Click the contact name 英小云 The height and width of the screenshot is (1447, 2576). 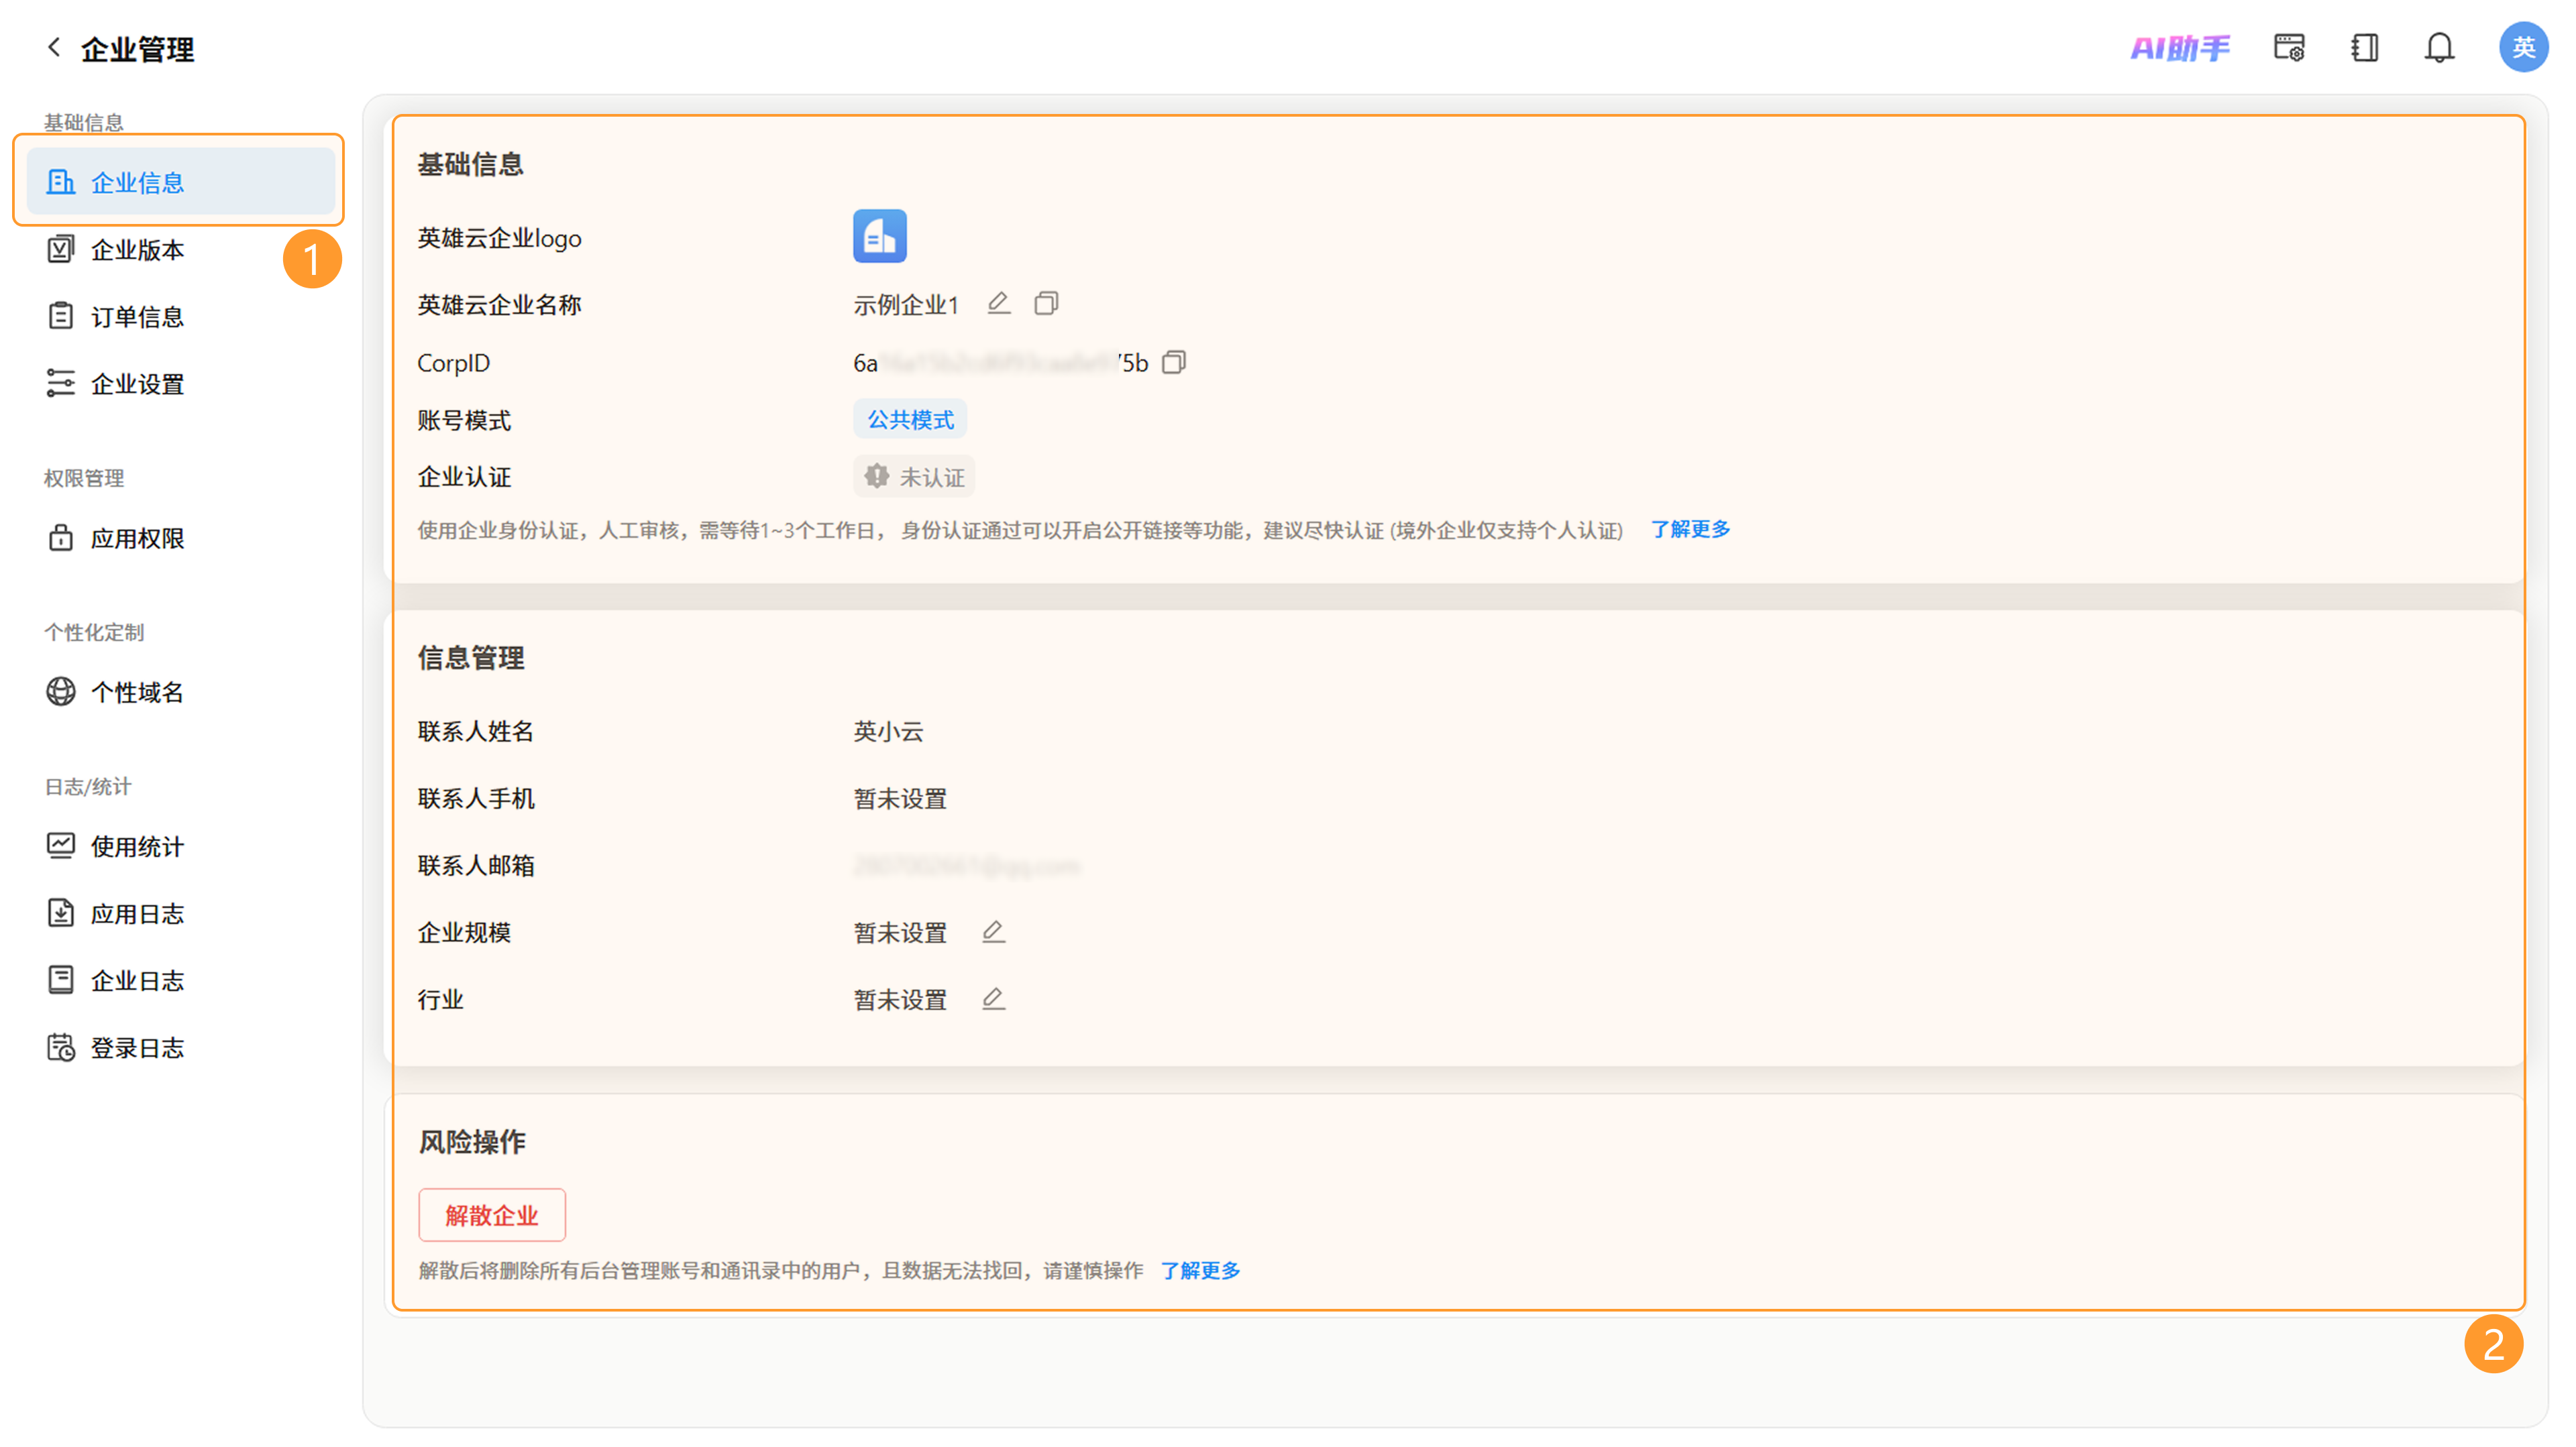click(x=888, y=730)
